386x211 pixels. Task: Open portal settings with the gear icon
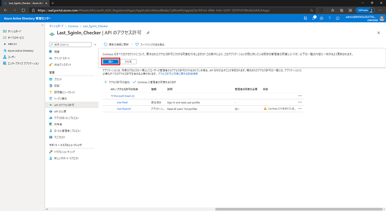tap(321, 18)
